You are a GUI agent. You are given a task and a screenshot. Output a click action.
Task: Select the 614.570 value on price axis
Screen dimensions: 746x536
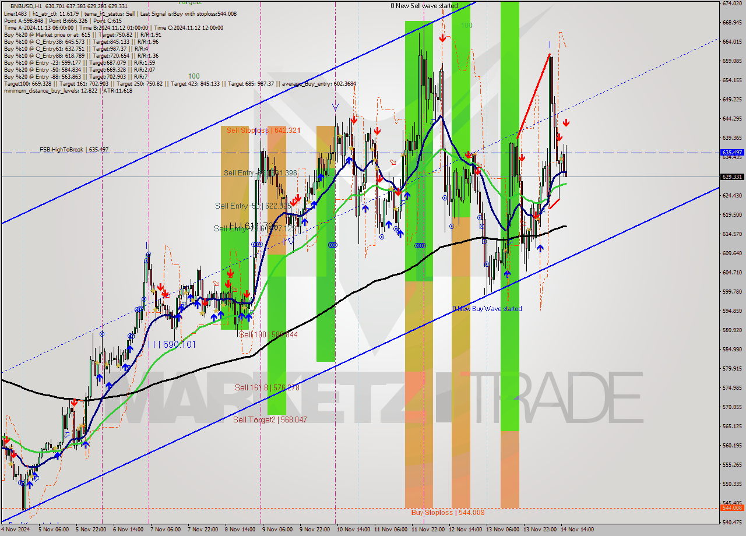click(731, 234)
